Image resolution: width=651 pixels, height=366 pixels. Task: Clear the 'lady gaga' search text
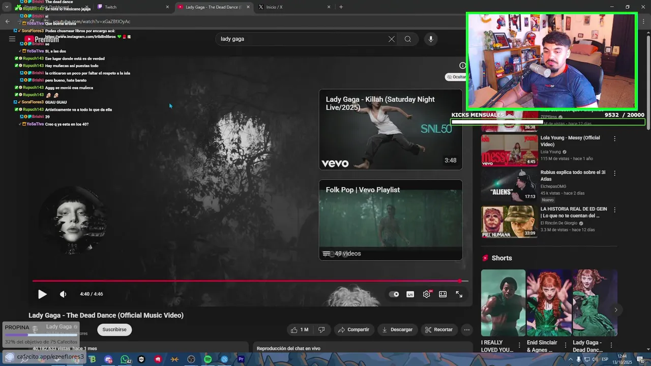click(x=392, y=39)
